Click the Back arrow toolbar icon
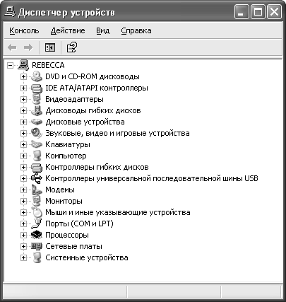The height and width of the screenshot is (302, 286). [x=12, y=47]
